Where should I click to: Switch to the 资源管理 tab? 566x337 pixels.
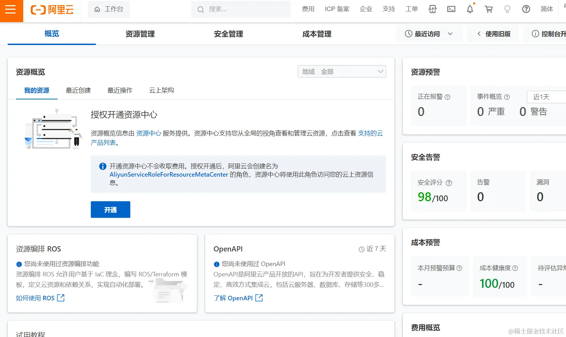coord(140,34)
